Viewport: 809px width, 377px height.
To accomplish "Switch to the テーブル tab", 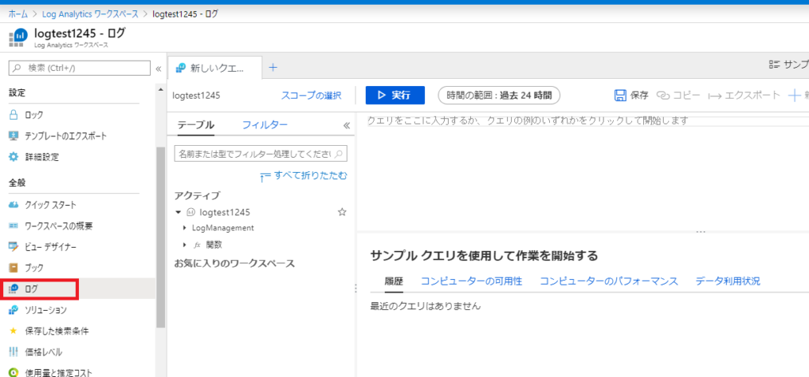I will click(196, 125).
